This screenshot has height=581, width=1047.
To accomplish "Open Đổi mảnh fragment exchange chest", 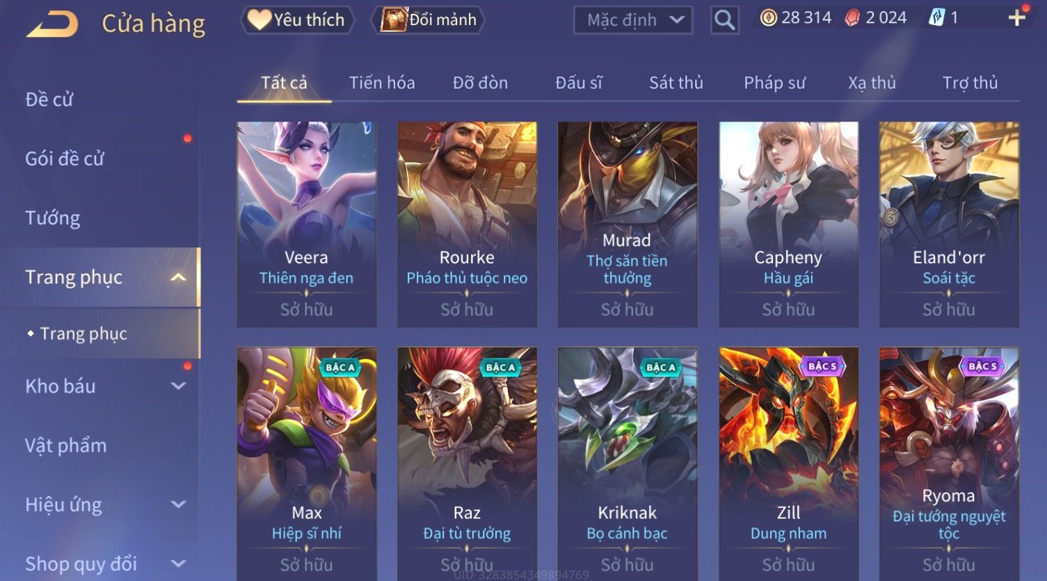I will coord(428,19).
